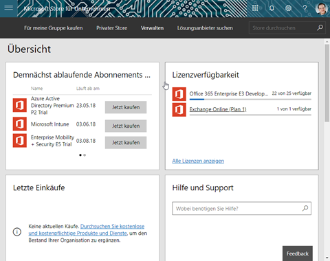Screen dimensions: 330x261
Task: Click the help question mark icon
Action: [305, 8]
